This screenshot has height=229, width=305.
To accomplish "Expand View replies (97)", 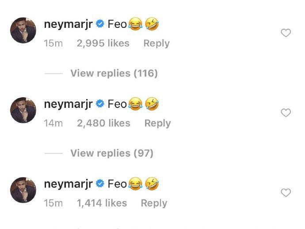I will click(112, 153).
